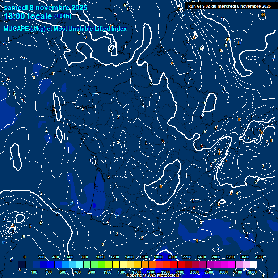Click the contour label '10' on the map
Image resolution: width=278 pixels, height=278 pixels.
(228, 39)
